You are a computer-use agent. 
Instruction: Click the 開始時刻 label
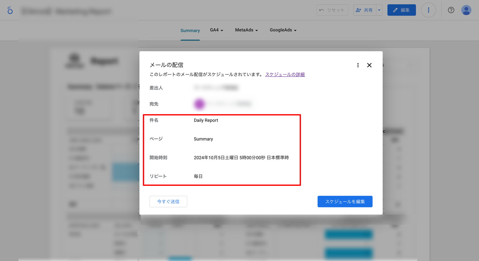point(158,158)
